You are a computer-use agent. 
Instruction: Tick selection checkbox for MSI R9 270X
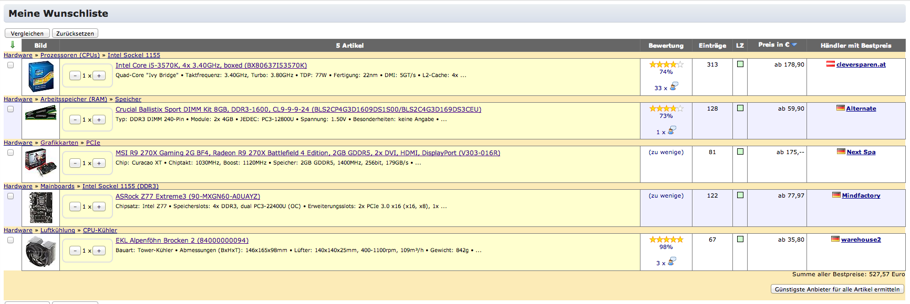click(11, 153)
